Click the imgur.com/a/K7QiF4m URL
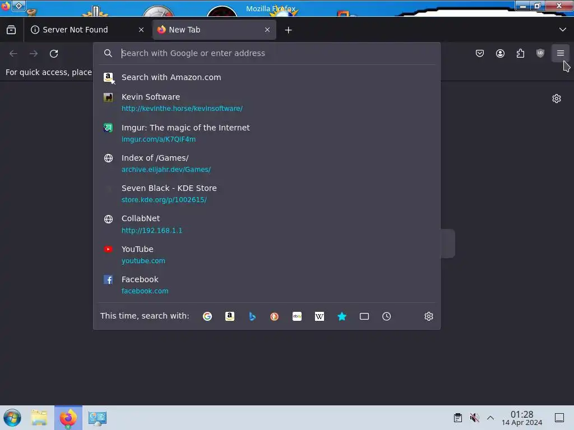Image resolution: width=574 pixels, height=430 pixels. point(159,139)
